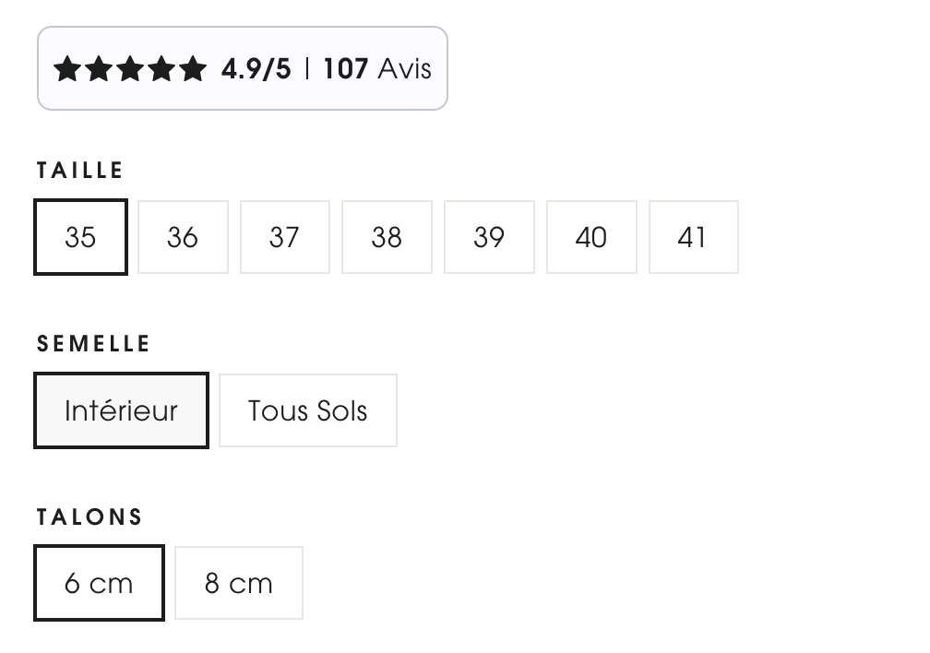Select the 8 cm heel option
The image size is (930, 653).
238,583
